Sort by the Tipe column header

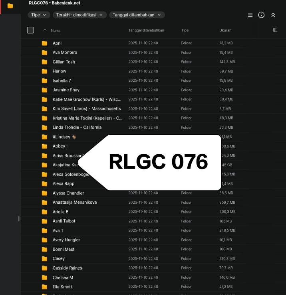coord(185,30)
